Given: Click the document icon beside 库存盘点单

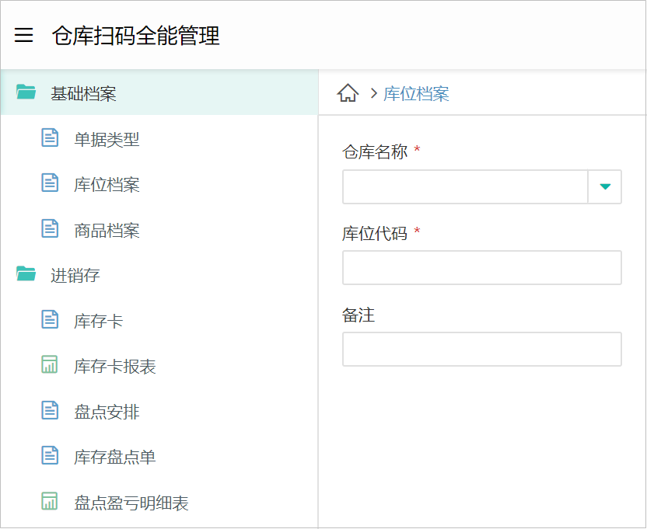Looking at the screenshot, I should tap(50, 456).
